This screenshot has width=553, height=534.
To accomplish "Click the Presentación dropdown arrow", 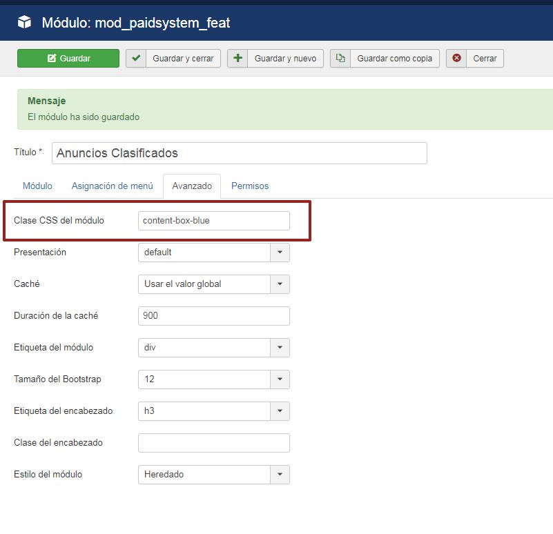I will click(280, 253).
